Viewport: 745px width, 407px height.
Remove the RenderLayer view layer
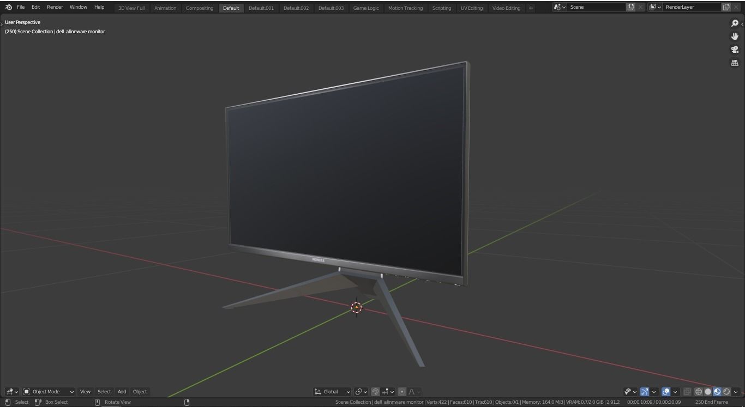737,7
